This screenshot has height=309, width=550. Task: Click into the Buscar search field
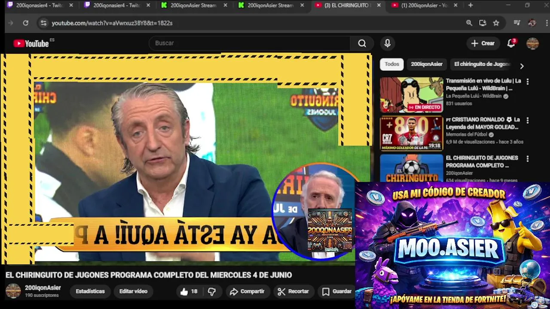pos(249,43)
